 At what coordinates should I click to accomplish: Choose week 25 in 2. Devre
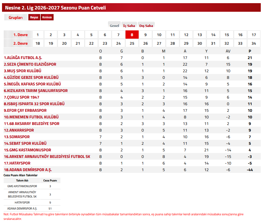tap(132, 43)
